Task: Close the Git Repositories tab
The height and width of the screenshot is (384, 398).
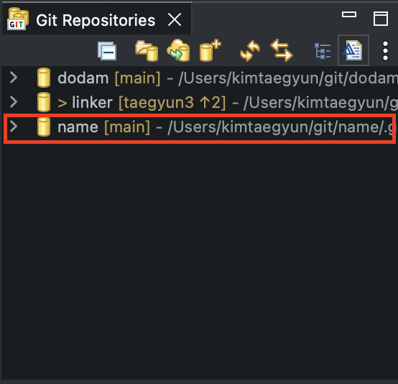Action: (x=175, y=20)
